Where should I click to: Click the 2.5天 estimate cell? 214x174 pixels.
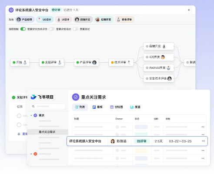[x=158, y=141]
